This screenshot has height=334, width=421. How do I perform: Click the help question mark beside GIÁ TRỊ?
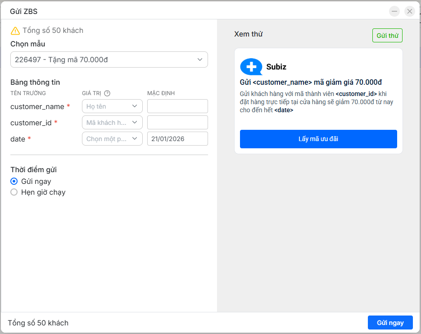tap(107, 93)
